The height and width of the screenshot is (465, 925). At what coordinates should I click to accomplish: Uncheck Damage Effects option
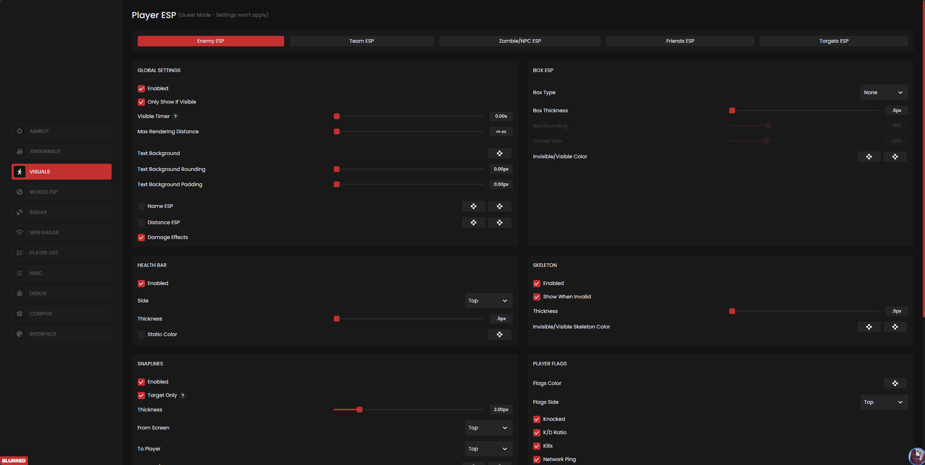coord(141,238)
